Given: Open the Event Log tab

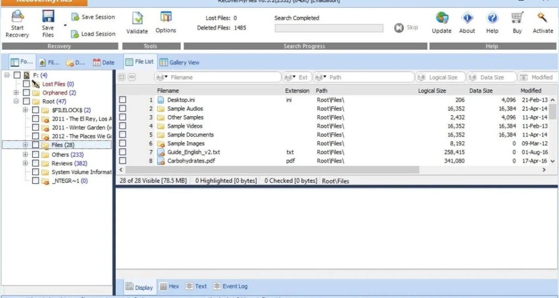Looking at the screenshot, I should coord(230,286).
